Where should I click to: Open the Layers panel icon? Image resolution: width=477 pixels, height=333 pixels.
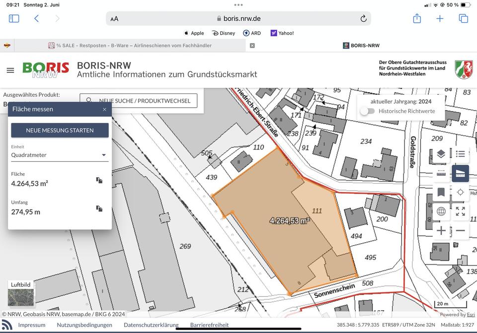coord(441,154)
